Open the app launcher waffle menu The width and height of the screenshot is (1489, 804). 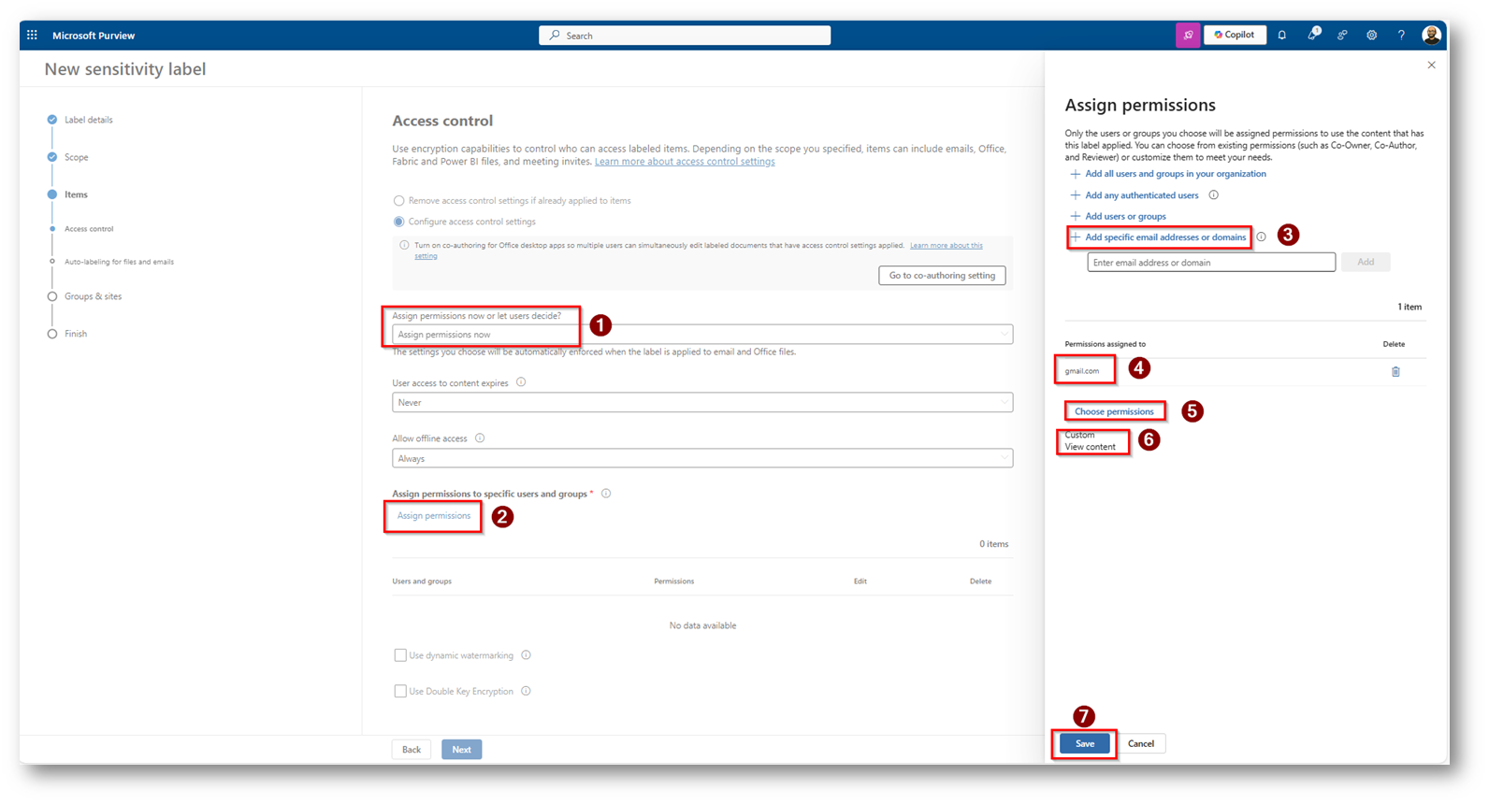[32, 36]
